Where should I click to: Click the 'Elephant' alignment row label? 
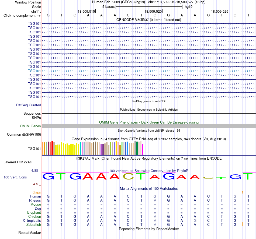34,212
